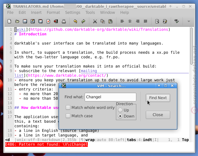The height and width of the screenshot is (156, 198).
Task: Undo the last change
Action: 75,21
